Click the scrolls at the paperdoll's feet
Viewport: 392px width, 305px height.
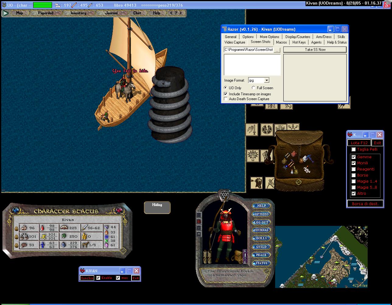pos(208,257)
